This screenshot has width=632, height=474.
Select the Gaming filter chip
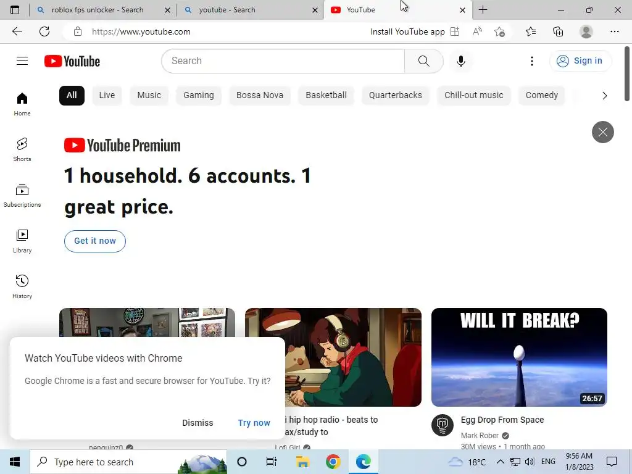(x=199, y=96)
